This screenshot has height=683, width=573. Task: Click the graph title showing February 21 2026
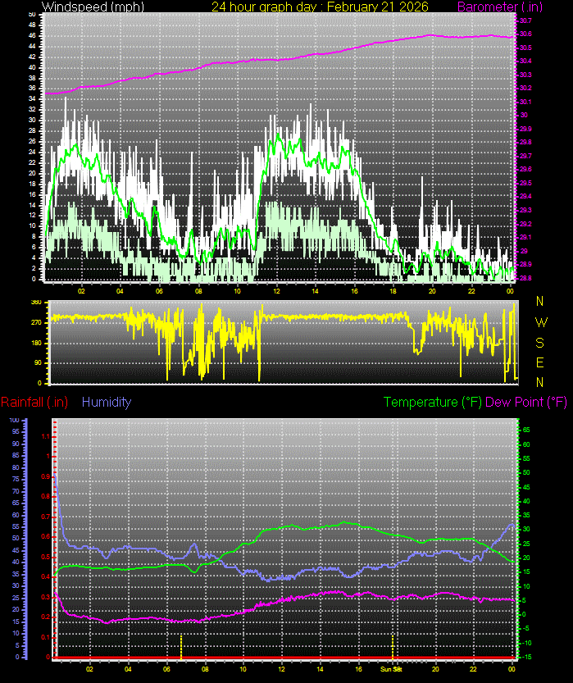320,7
